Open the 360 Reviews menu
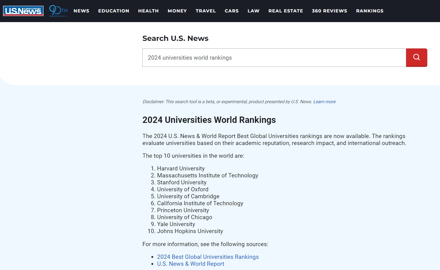440x270 pixels. coord(329,11)
